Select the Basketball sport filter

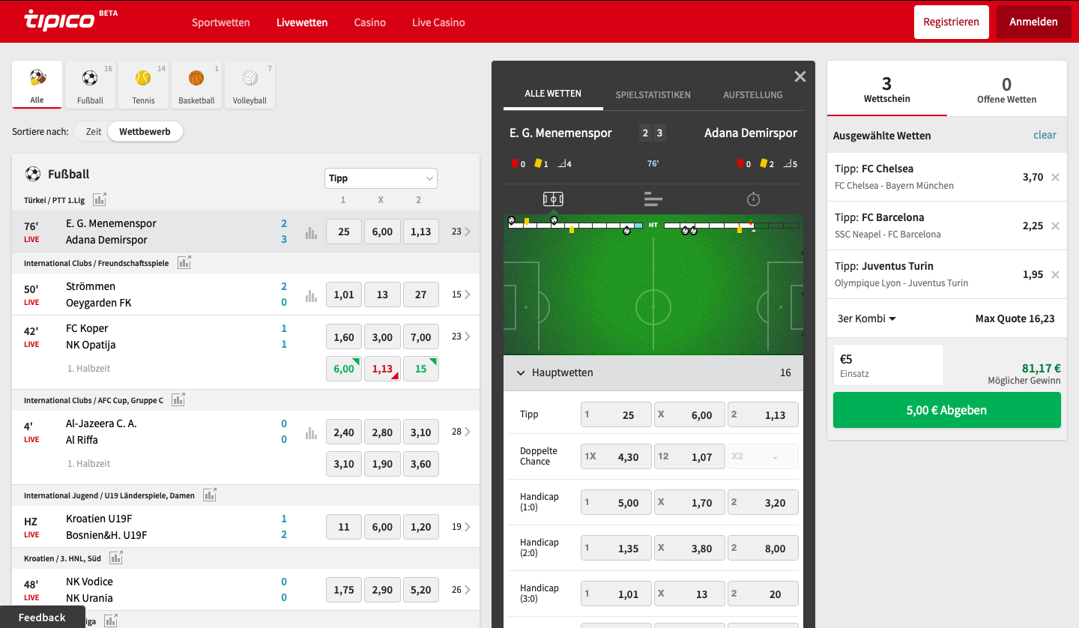[196, 85]
